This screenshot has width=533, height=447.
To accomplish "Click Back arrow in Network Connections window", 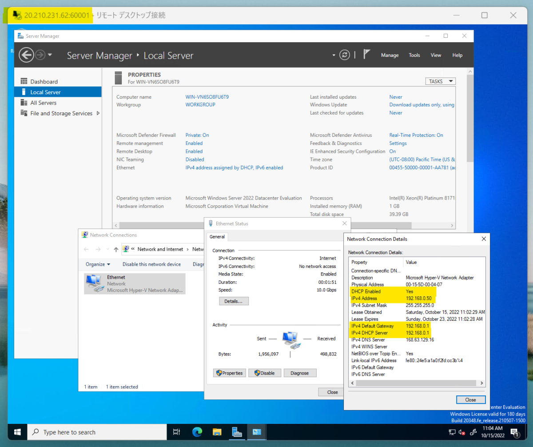I will tap(86, 249).
